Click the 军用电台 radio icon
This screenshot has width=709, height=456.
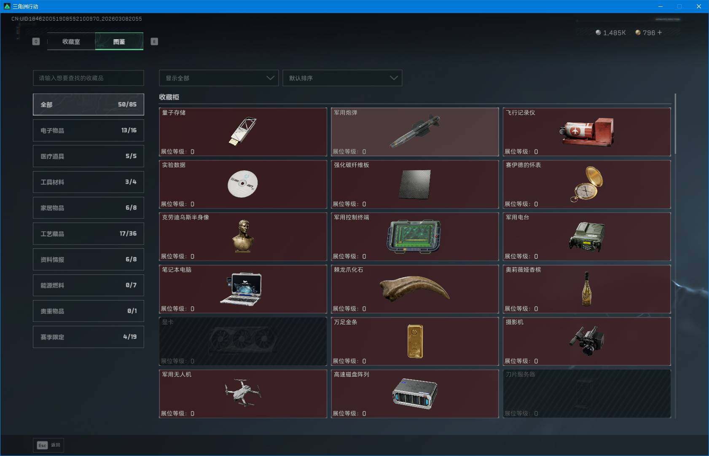pos(586,236)
